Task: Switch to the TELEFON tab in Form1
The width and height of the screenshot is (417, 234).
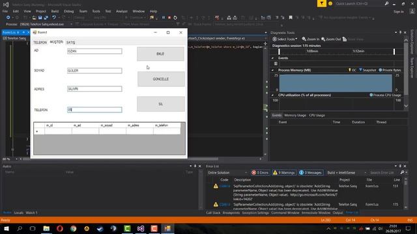Action: click(x=40, y=42)
